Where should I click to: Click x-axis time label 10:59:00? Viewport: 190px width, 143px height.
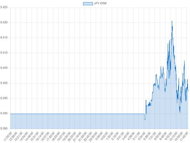(178, 136)
